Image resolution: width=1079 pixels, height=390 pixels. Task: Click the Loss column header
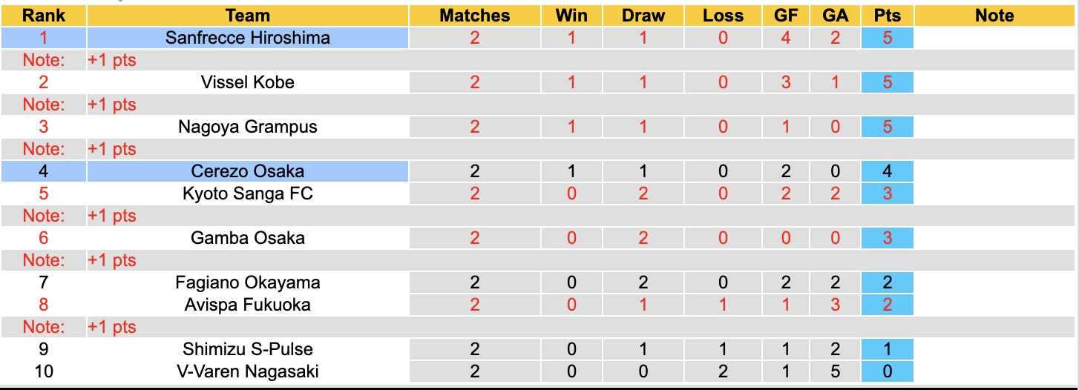[x=723, y=16]
